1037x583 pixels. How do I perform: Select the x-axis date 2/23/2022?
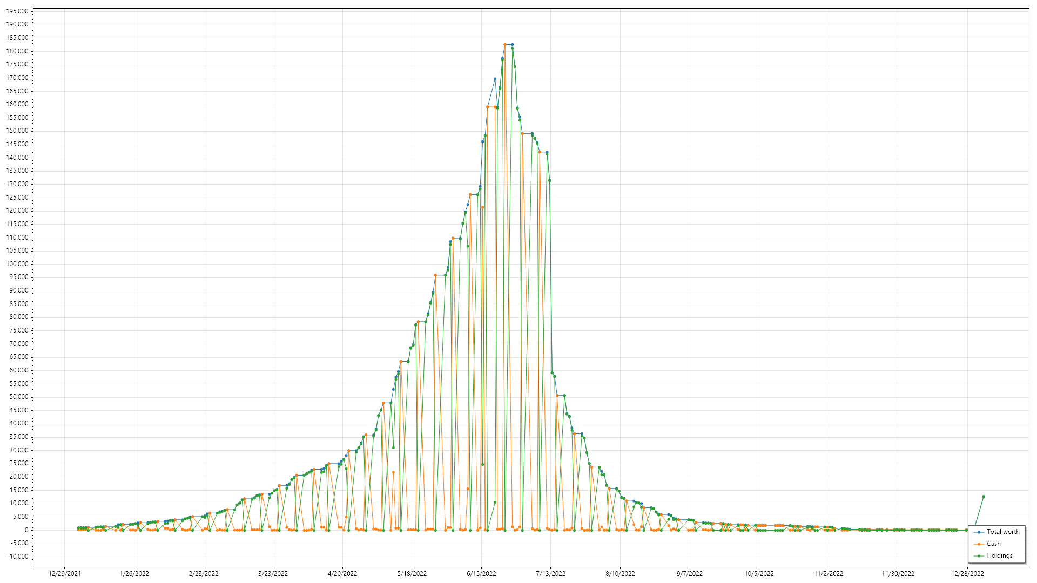tap(204, 574)
